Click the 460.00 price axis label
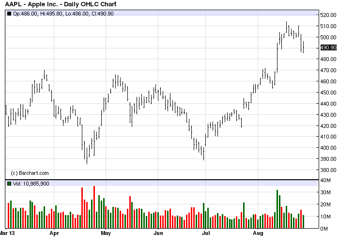This screenshot has width=339, height=248. tap(328, 81)
